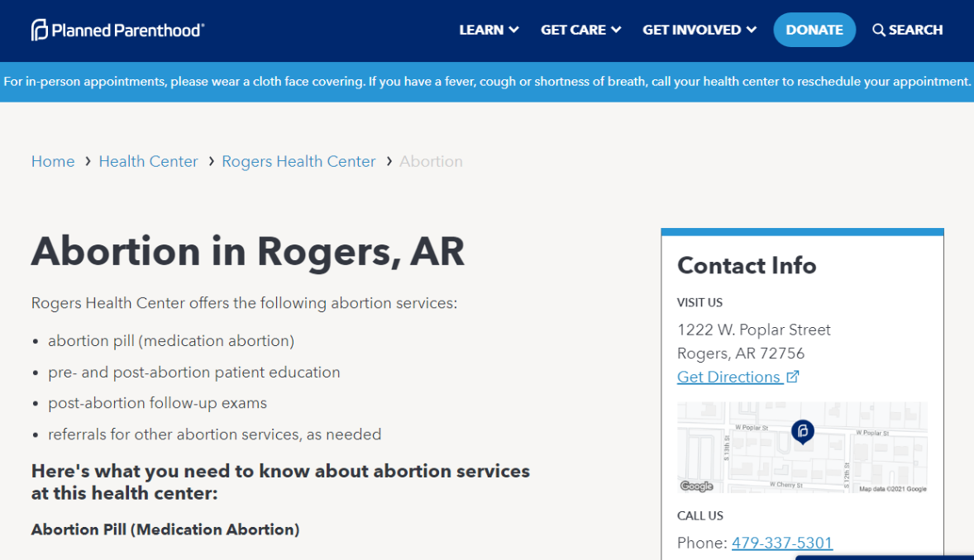Click the external link icon next to Get Directions
The width and height of the screenshot is (974, 560).
[793, 375]
